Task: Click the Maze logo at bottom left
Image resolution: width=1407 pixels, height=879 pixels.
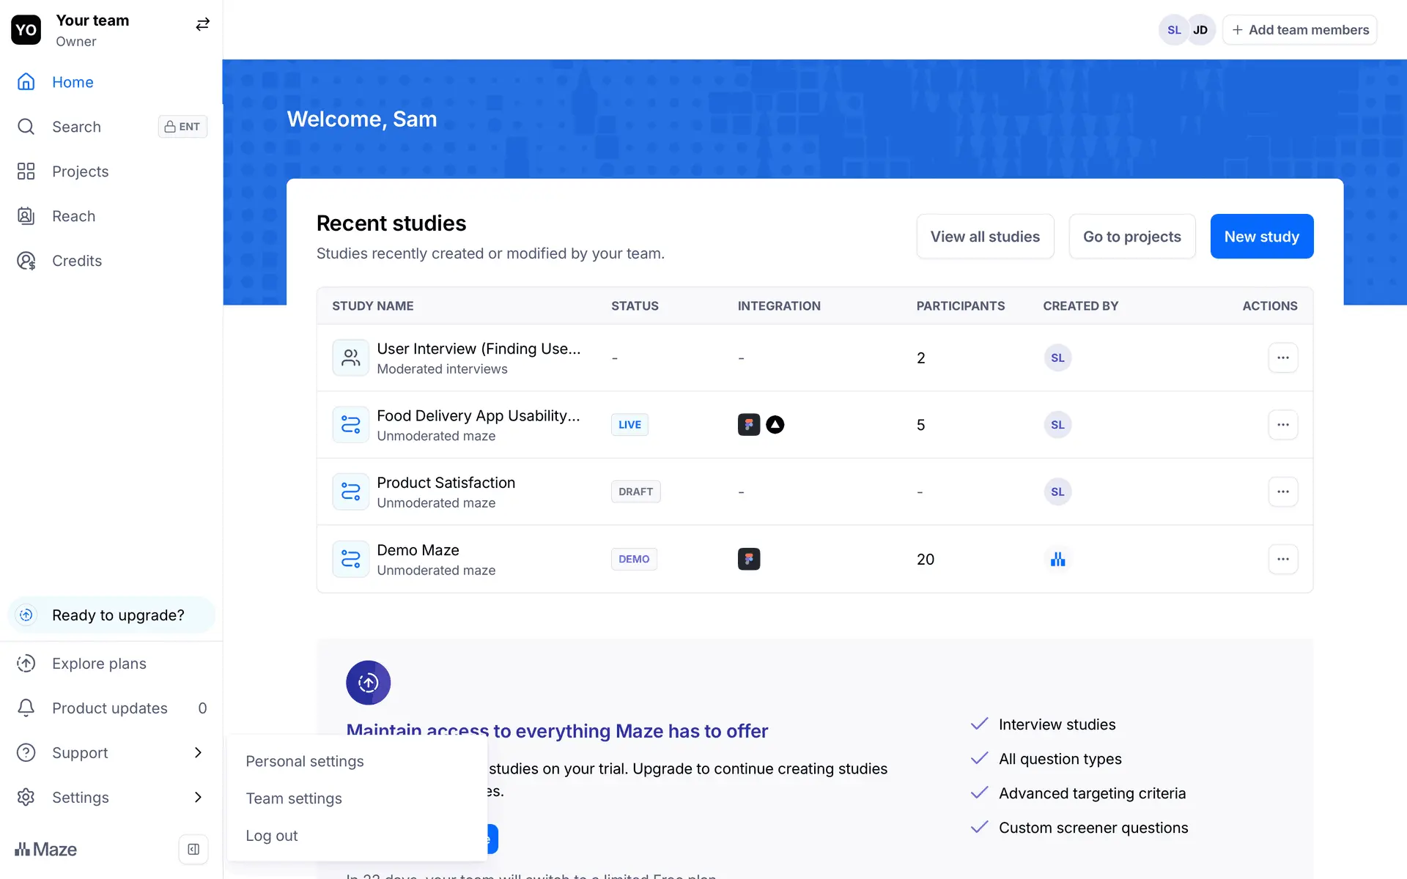Action: click(46, 849)
